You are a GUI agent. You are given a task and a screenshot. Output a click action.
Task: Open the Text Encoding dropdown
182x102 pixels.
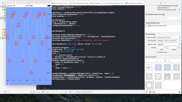click(x=169, y=37)
